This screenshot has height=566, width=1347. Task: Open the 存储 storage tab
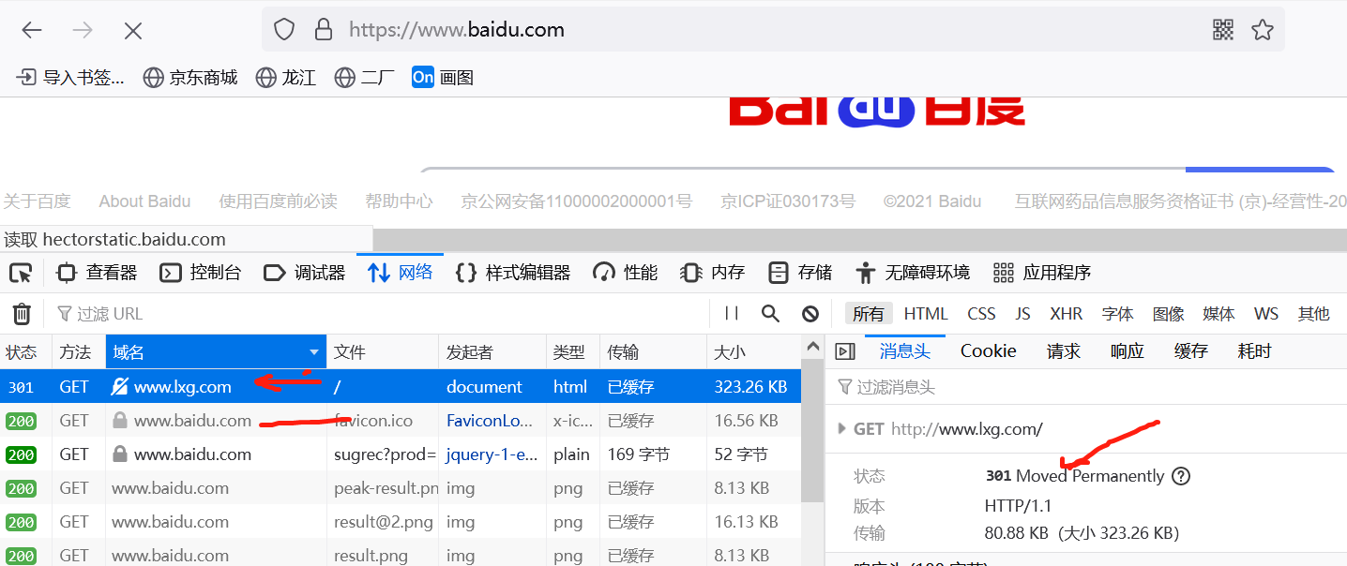pyautogui.click(x=799, y=273)
